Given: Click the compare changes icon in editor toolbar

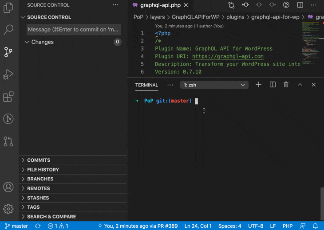Looking at the screenshot, I should 231,5.
